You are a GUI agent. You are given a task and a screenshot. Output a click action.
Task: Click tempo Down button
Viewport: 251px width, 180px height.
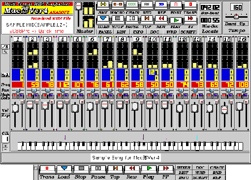pos(230,24)
